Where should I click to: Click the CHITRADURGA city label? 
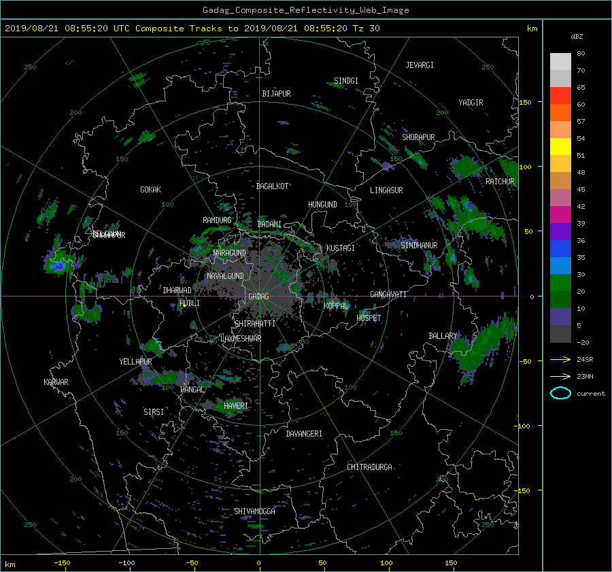pos(369,467)
